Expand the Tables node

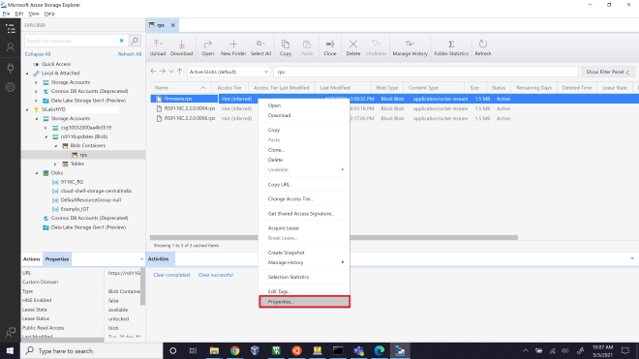point(56,164)
